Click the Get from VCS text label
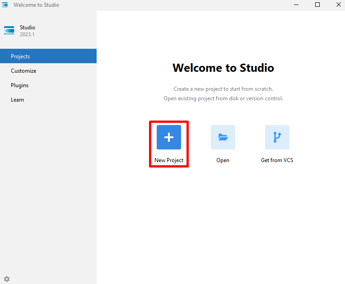The width and height of the screenshot is (345, 284). [277, 160]
